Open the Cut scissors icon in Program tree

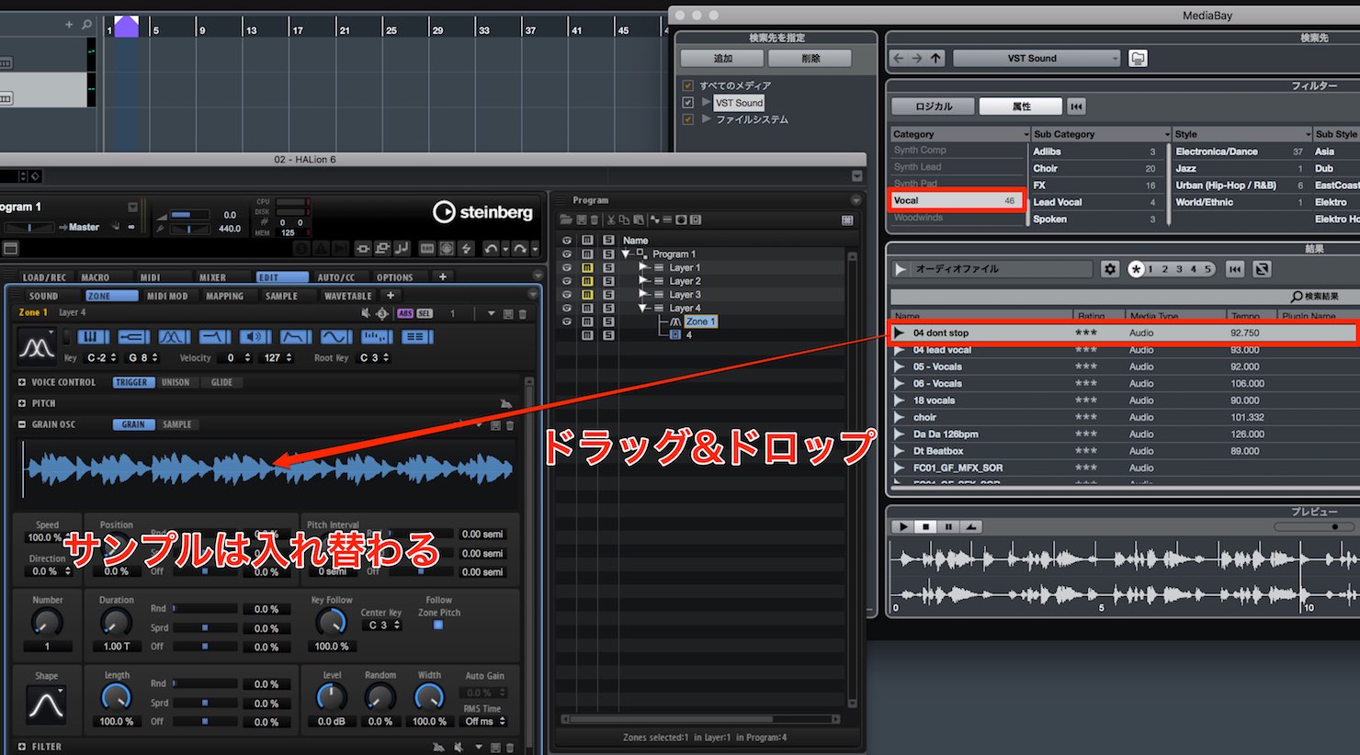click(610, 220)
